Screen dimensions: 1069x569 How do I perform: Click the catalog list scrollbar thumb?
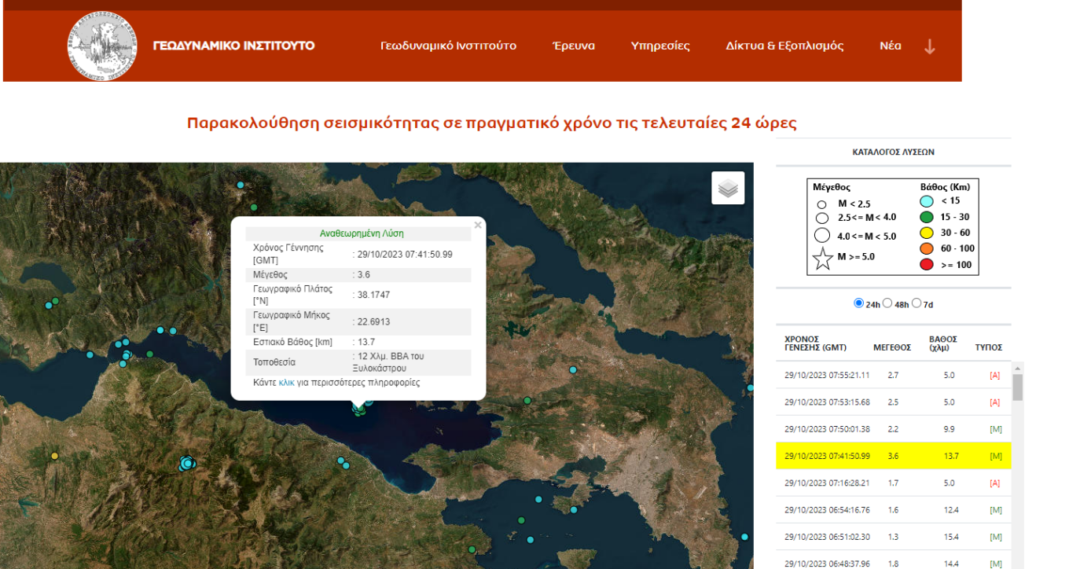tap(1017, 387)
